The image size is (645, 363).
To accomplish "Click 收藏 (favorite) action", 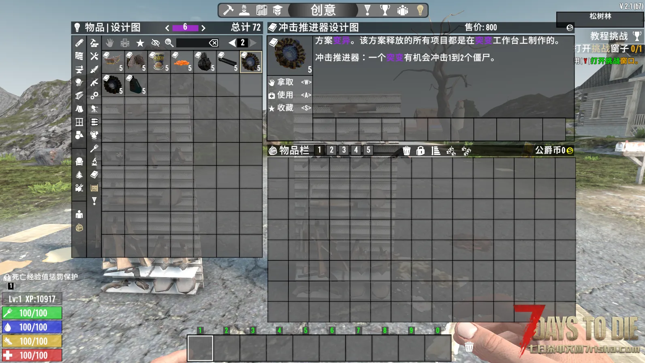I will tap(290, 108).
